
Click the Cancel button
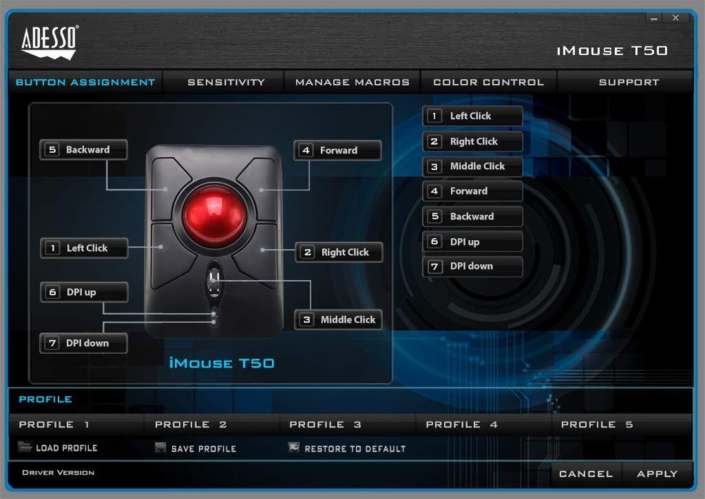coord(585,474)
